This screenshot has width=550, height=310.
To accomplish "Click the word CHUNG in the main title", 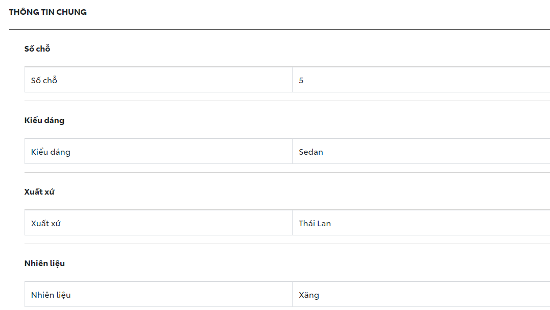I will [x=72, y=12].
